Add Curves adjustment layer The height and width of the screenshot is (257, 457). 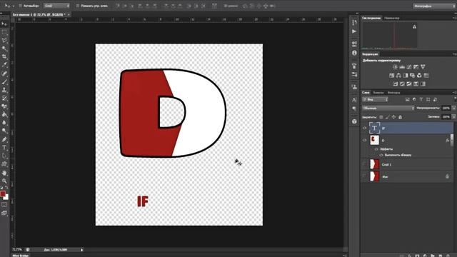tap(409, 67)
